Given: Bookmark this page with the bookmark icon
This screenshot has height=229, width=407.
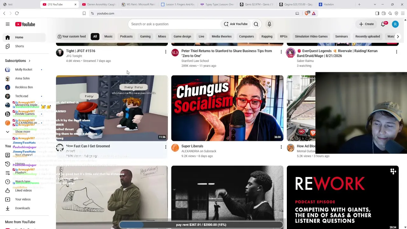Looking at the screenshot, I should click(x=84, y=13).
